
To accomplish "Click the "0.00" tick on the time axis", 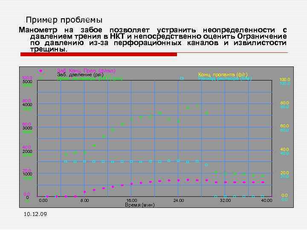I will pyautogui.click(x=43, y=201).
